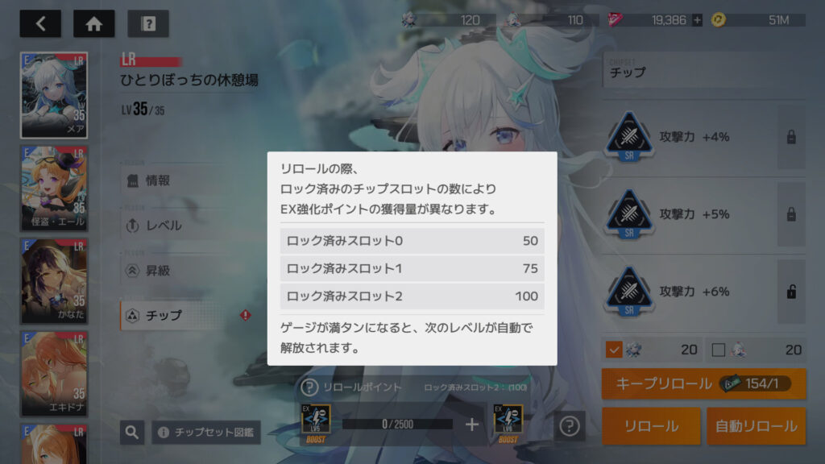
Task: Lock the 攻撃力 +6% chip slot
Action: pyautogui.click(x=791, y=292)
